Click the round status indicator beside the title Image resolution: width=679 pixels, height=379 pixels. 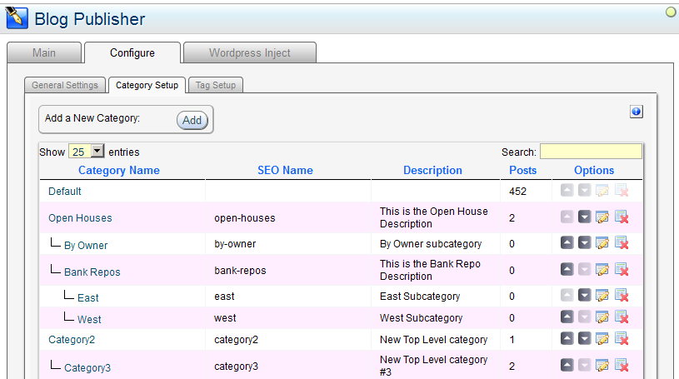pos(671,12)
